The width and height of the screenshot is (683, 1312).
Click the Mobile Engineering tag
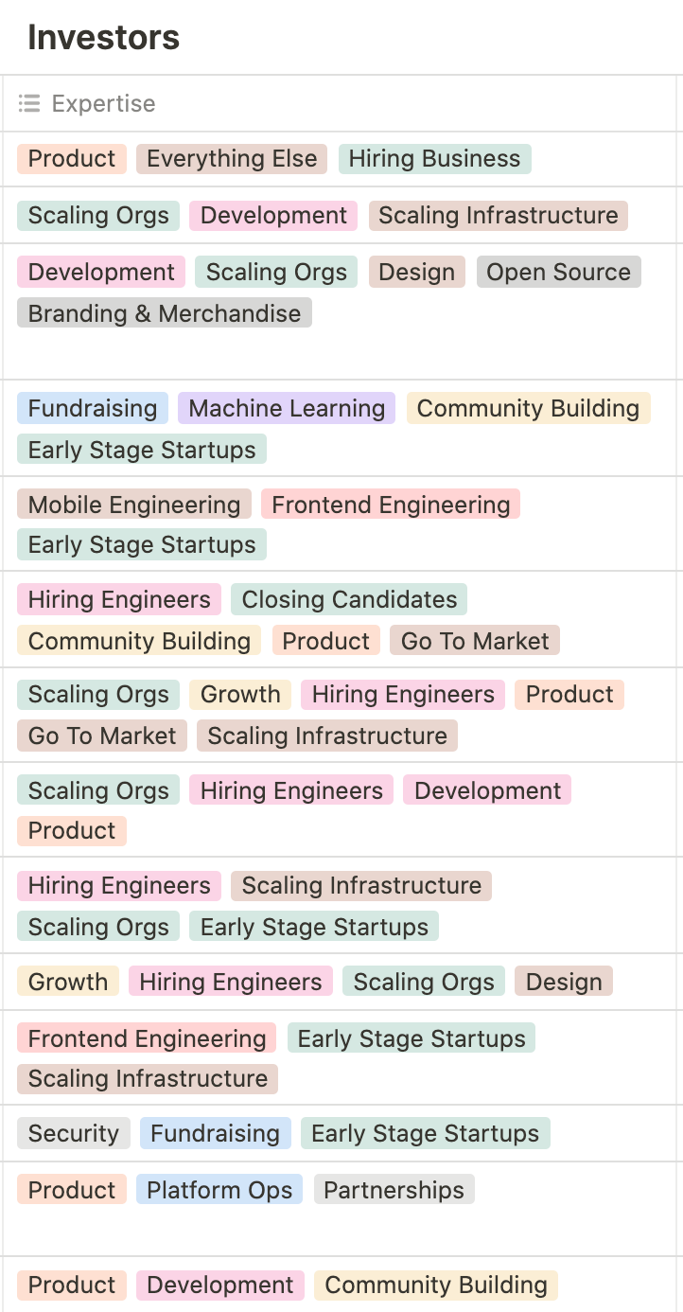(134, 505)
